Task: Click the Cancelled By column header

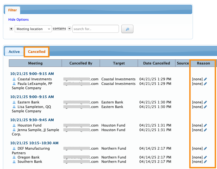Action: tap(81, 63)
